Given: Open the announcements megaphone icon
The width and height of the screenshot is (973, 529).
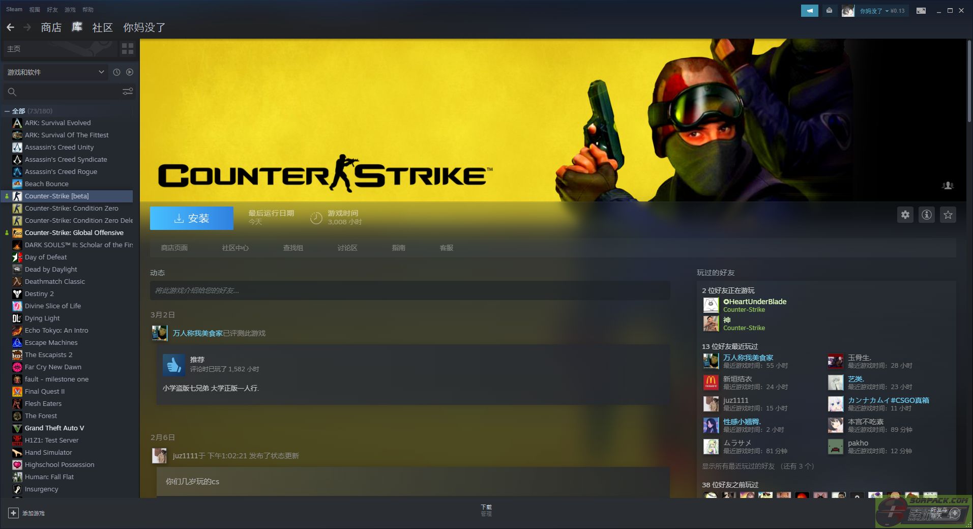Looking at the screenshot, I should [809, 10].
